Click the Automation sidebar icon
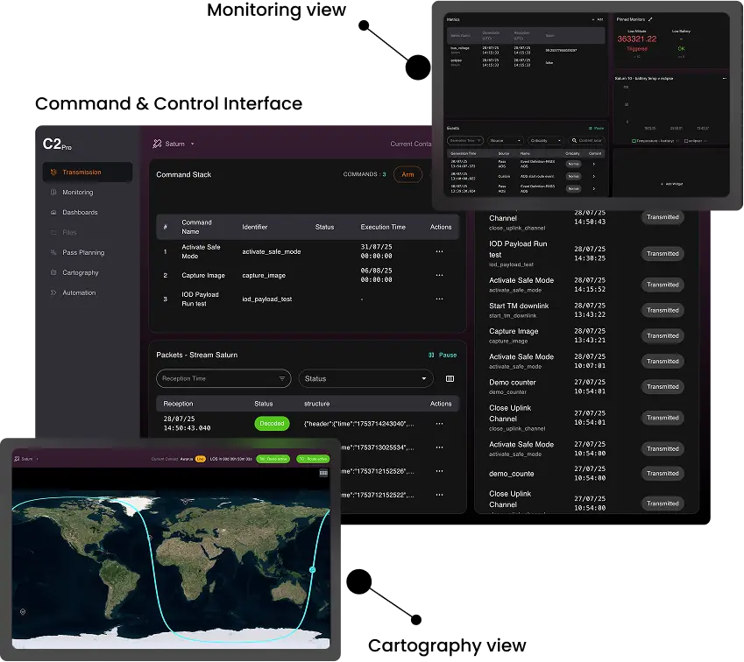Screen dimensions: 744x662 pyautogui.click(x=54, y=293)
